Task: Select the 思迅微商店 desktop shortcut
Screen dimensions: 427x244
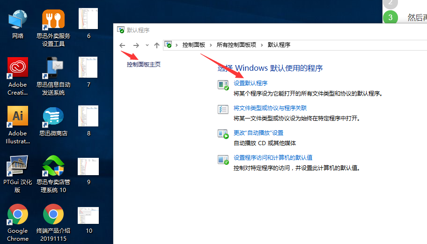Action: (53, 121)
